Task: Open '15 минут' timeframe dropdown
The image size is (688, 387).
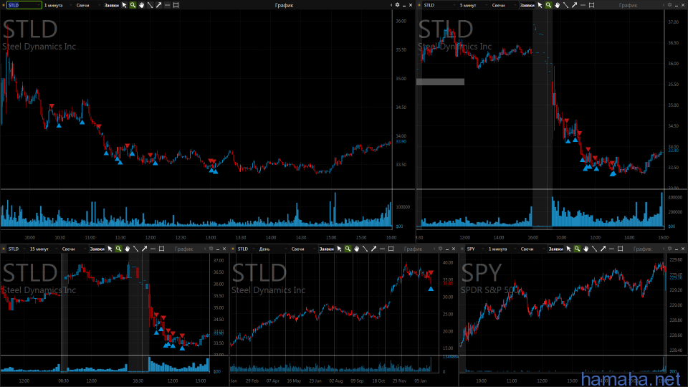Action: (42, 249)
